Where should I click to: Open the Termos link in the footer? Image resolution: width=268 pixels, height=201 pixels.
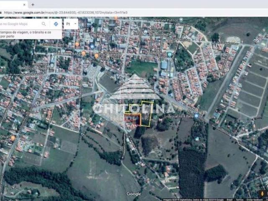coord(240,200)
